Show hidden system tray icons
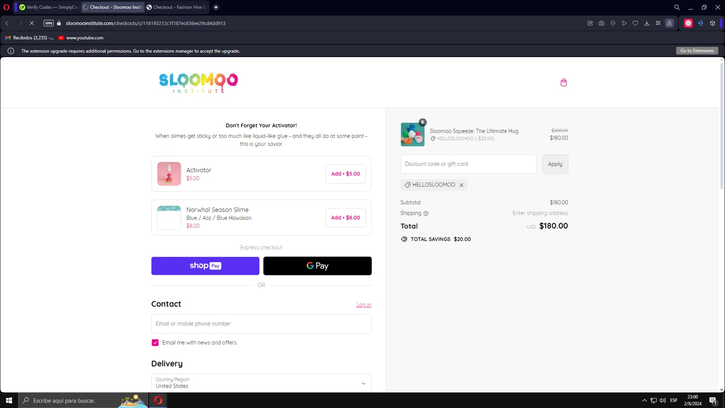This screenshot has height=408, width=725. pos(644,400)
